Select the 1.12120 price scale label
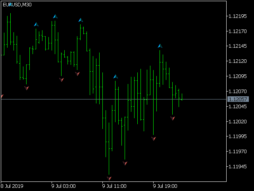Viewport: 254px width, 191px height. (237, 61)
